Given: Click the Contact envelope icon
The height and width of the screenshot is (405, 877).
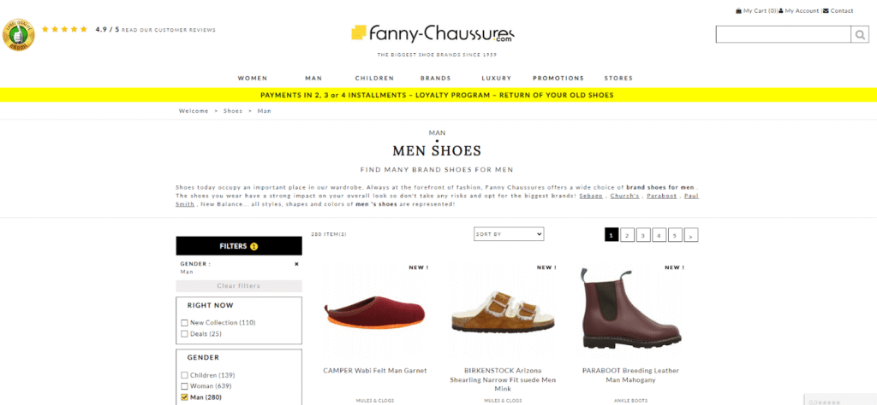Looking at the screenshot, I should point(826,10).
